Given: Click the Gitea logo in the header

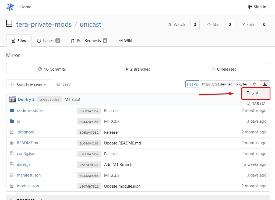Looking at the screenshot, I should click(10, 7).
